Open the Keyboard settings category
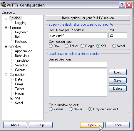This screenshot has width=134, height=131. pos(22,32)
